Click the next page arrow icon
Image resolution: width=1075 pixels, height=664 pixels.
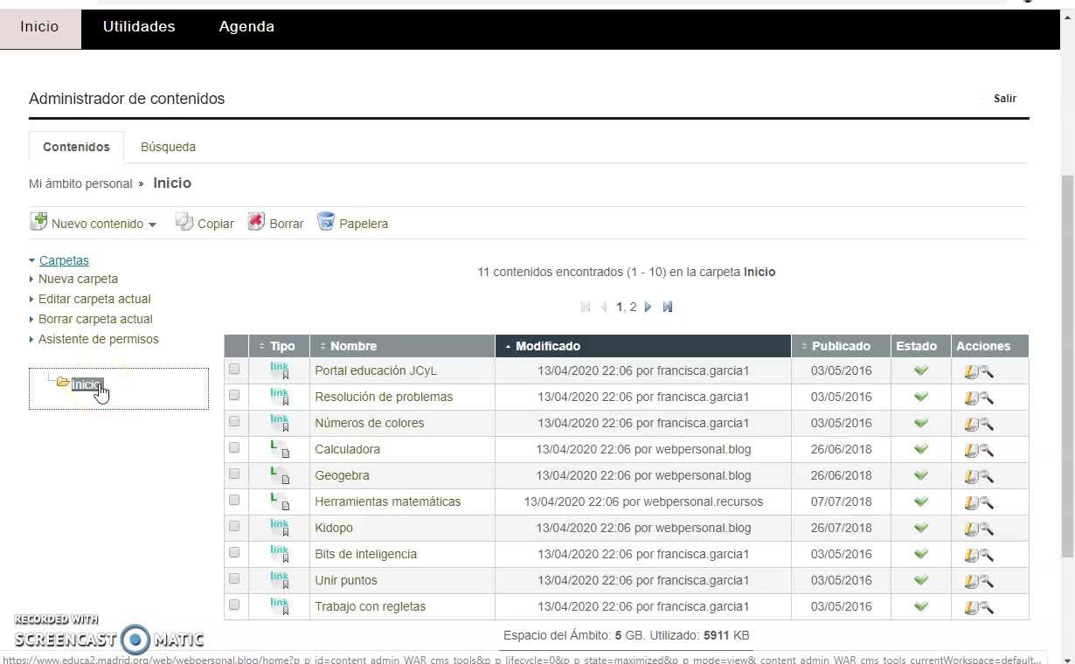click(648, 307)
